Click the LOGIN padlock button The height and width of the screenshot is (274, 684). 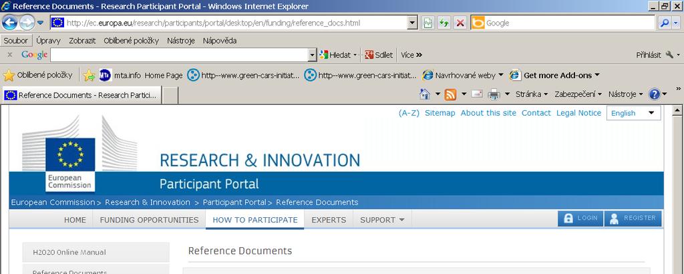(x=580, y=219)
